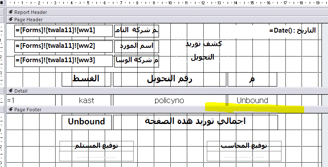The height and width of the screenshot is (167, 328).
Task: Select the رقم التحويل column header label
Action: coord(170,79)
